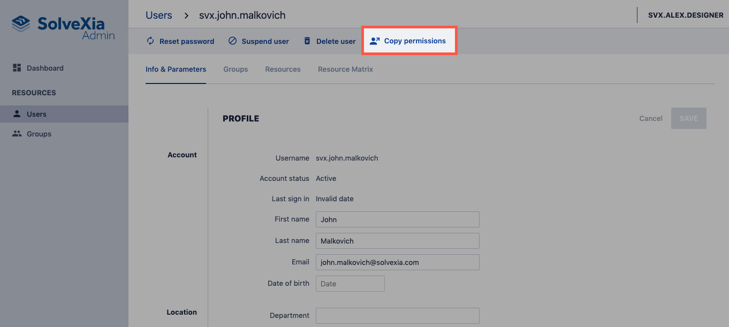The width and height of the screenshot is (729, 327).
Task: Click the Users breadcrumb link
Action: 159,15
